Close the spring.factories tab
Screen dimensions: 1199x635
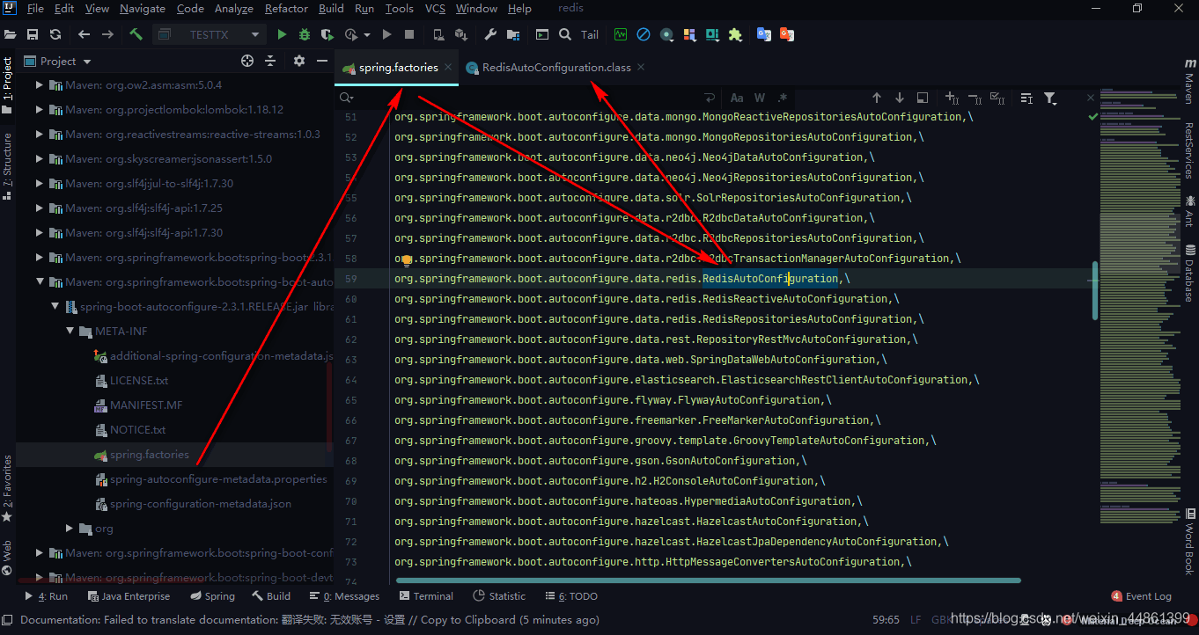448,67
